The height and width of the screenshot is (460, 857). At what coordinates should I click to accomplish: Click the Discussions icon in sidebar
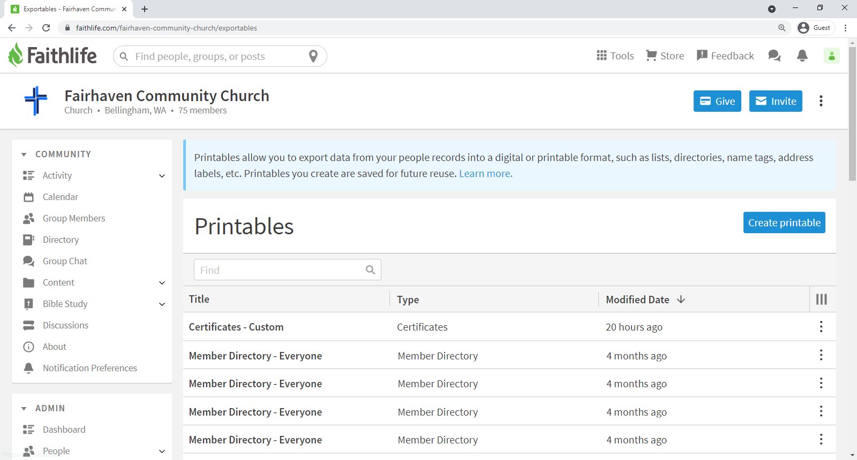pos(29,325)
